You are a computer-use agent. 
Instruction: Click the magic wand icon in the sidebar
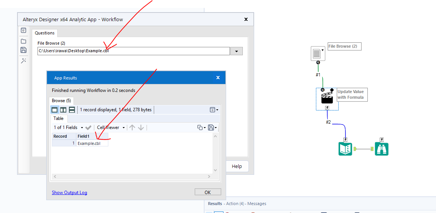tap(23, 61)
